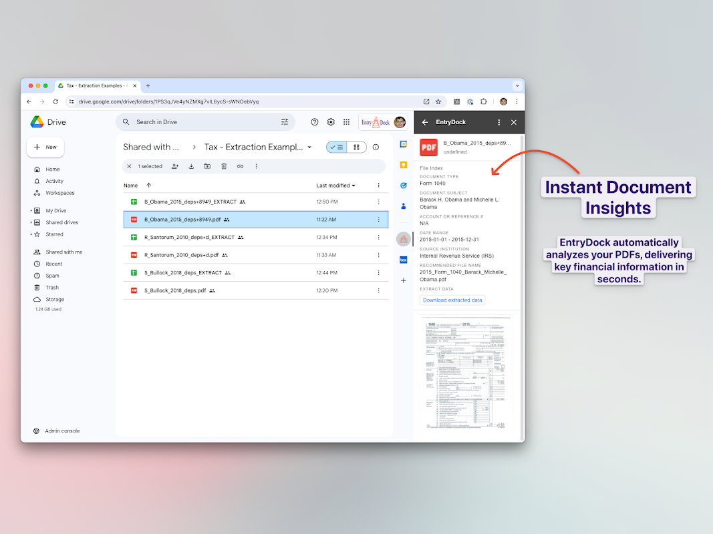Click the Copy link icon

tap(240, 166)
